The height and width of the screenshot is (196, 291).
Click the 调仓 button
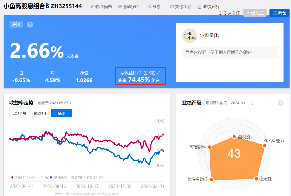pyautogui.click(x=279, y=13)
